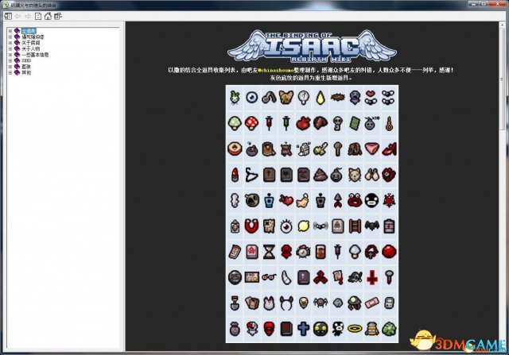Expand the 套装 tree node

click(10, 67)
